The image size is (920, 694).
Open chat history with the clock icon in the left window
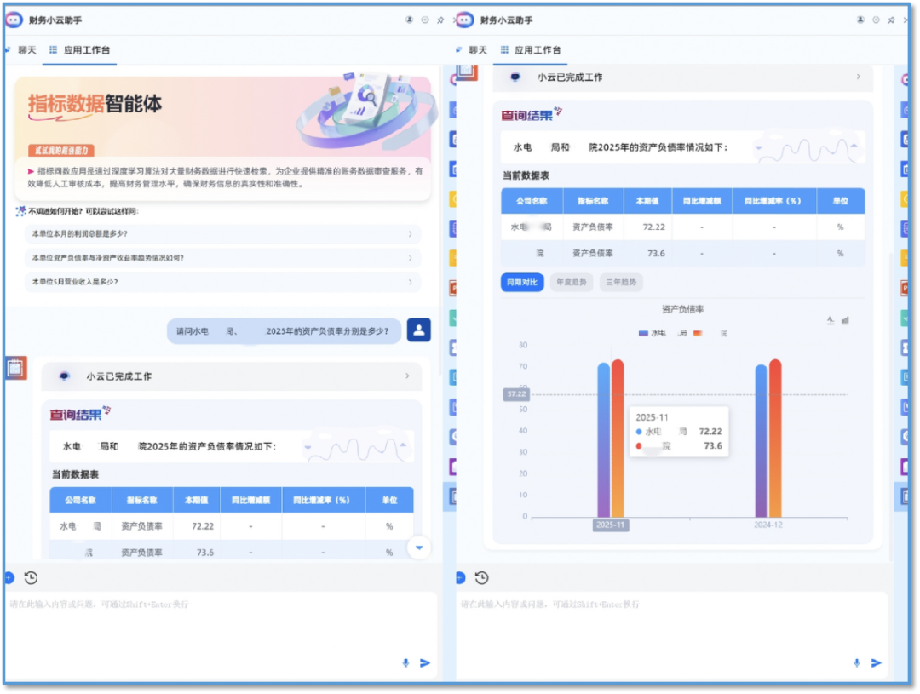pyautogui.click(x=32, y=578)
